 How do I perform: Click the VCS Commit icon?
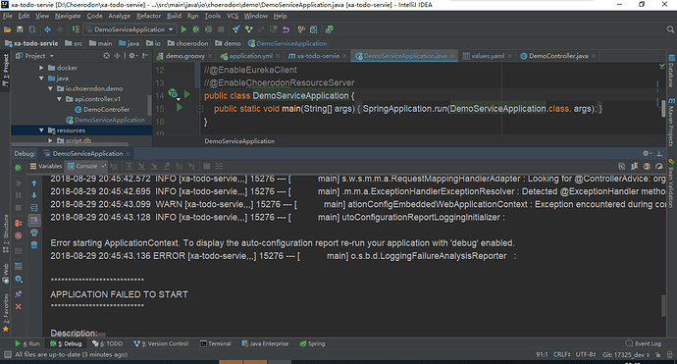click(248, 29)
